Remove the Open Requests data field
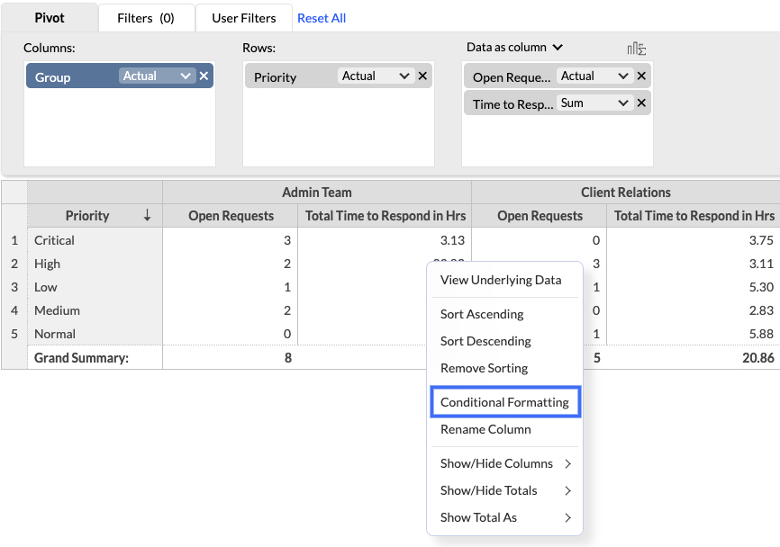 point(641,76)
